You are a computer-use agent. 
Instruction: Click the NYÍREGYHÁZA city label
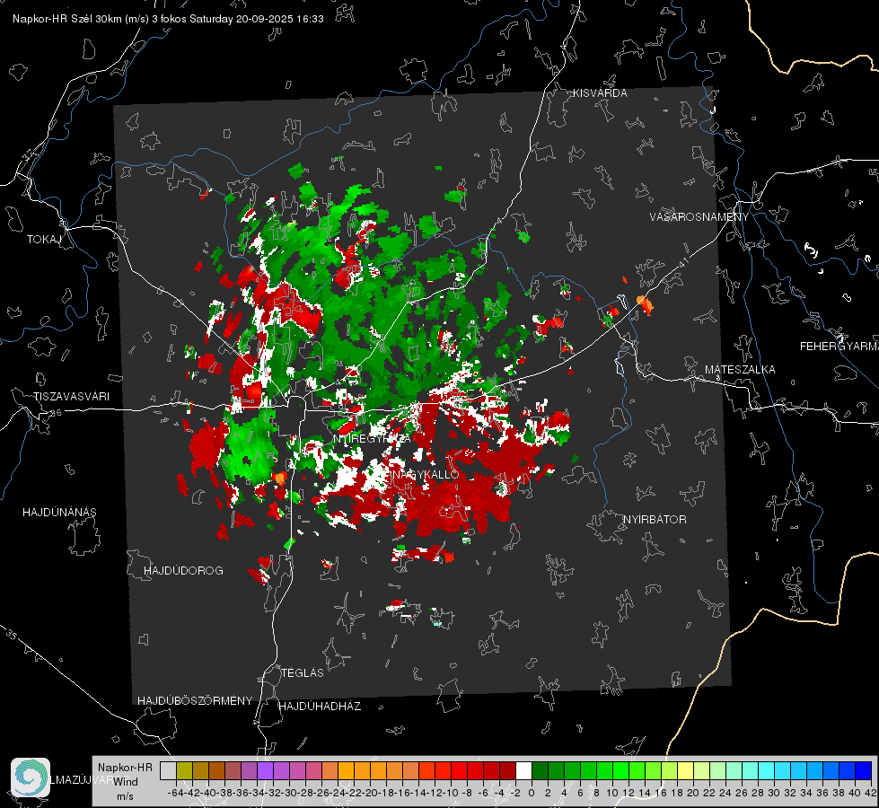pos(373,438)
